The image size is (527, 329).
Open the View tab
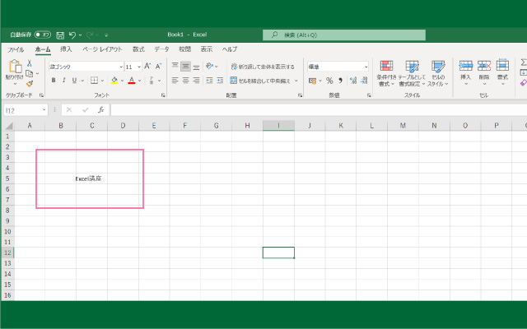click(x=207, y=49)
